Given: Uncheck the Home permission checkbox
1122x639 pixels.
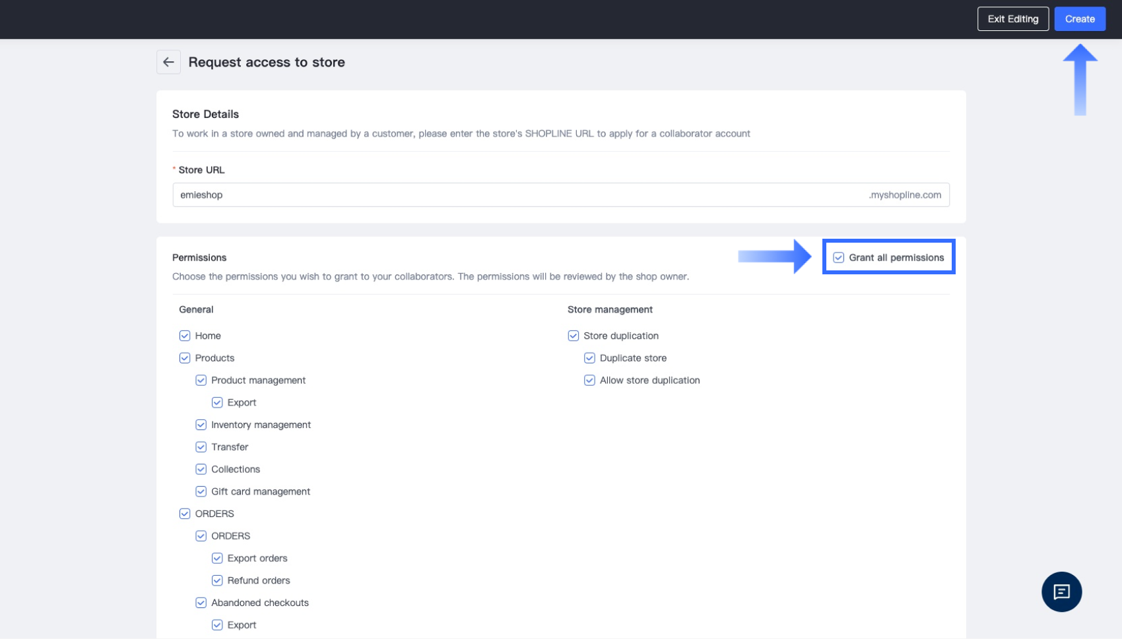Looking at the screenshot, I should pos(185,336).
